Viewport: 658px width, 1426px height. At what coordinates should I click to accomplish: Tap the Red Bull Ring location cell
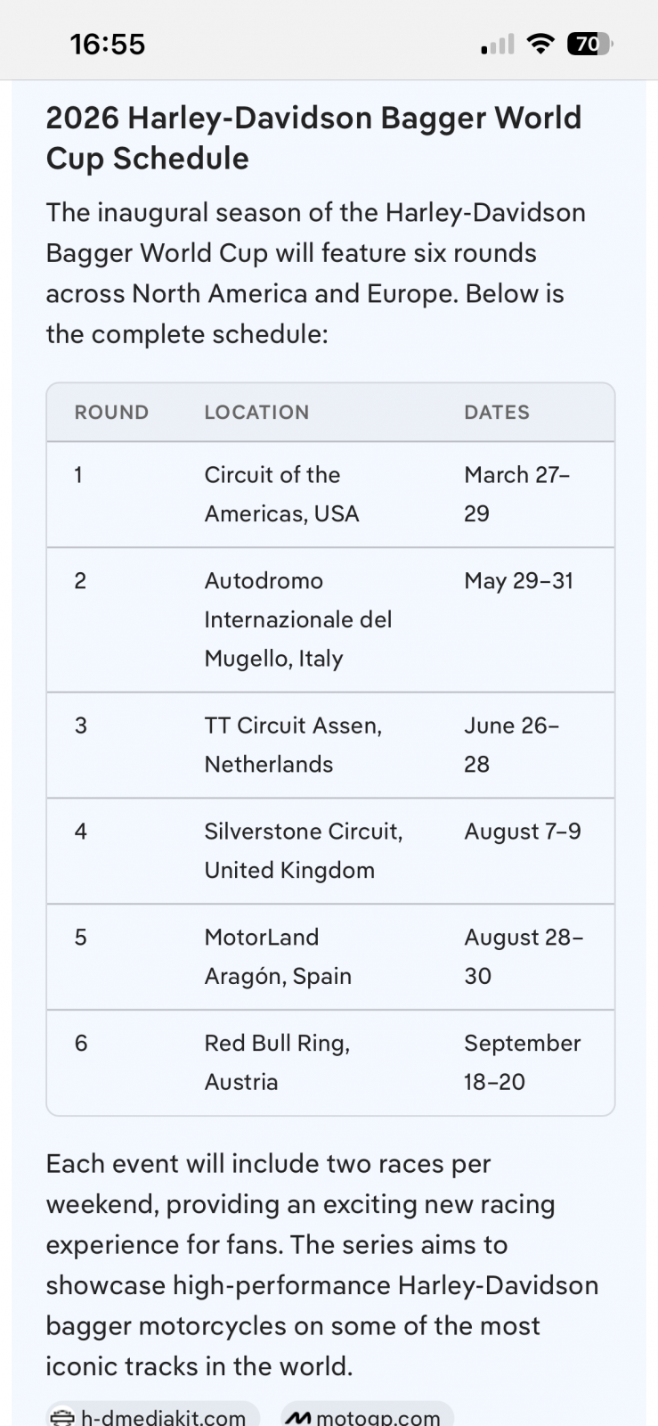(x=277, y=1062)
